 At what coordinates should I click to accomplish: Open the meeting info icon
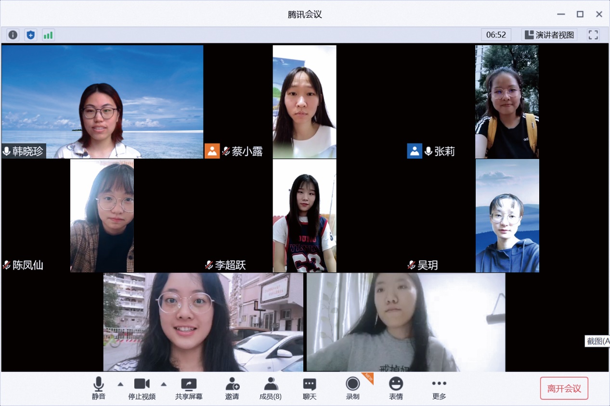(x=13, y=35)
